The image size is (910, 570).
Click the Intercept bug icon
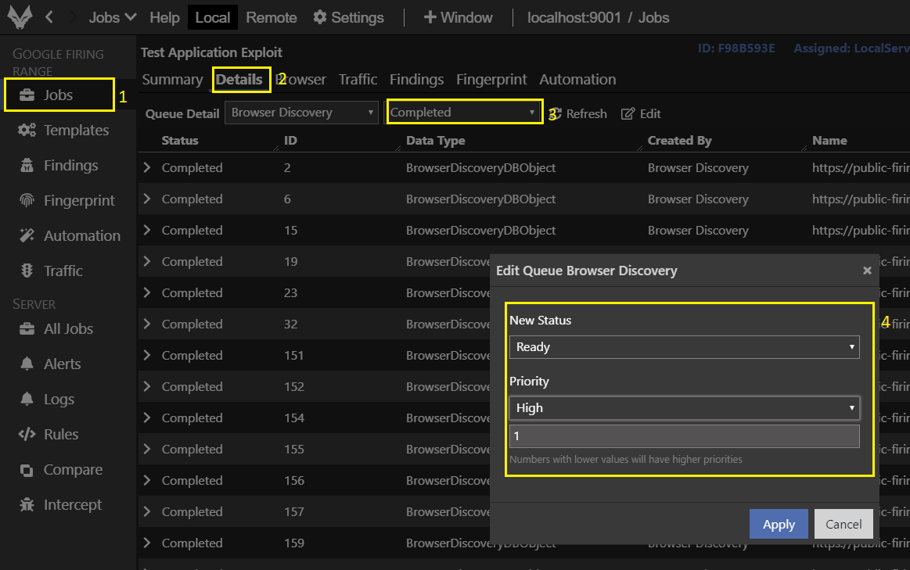pyautogui.click(x=27, y=505)
